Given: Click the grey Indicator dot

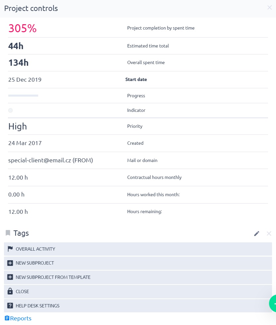Looking at the screenshot, I should pyautogui.click(x=11, y=110).
